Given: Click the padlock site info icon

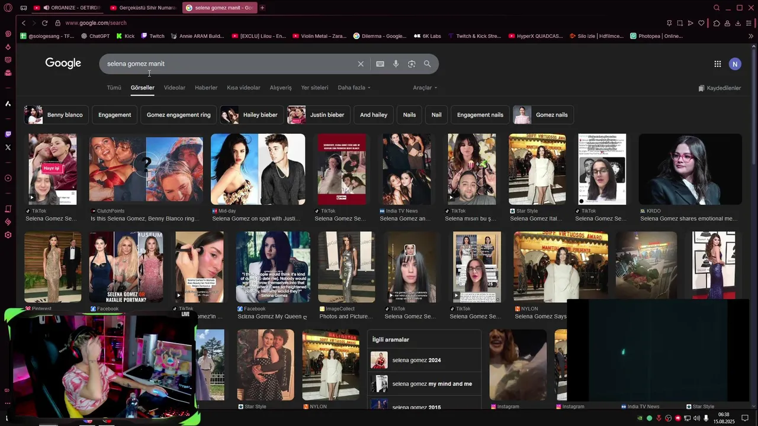Looking at the screenshot, I should (x=57, y=23).
